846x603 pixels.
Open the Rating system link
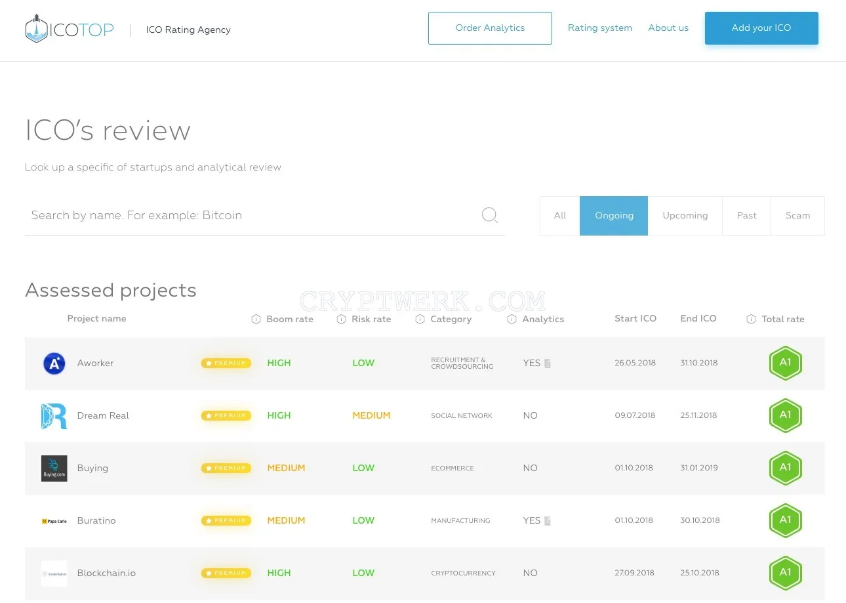pyautogui.click(x=600, y=28)
